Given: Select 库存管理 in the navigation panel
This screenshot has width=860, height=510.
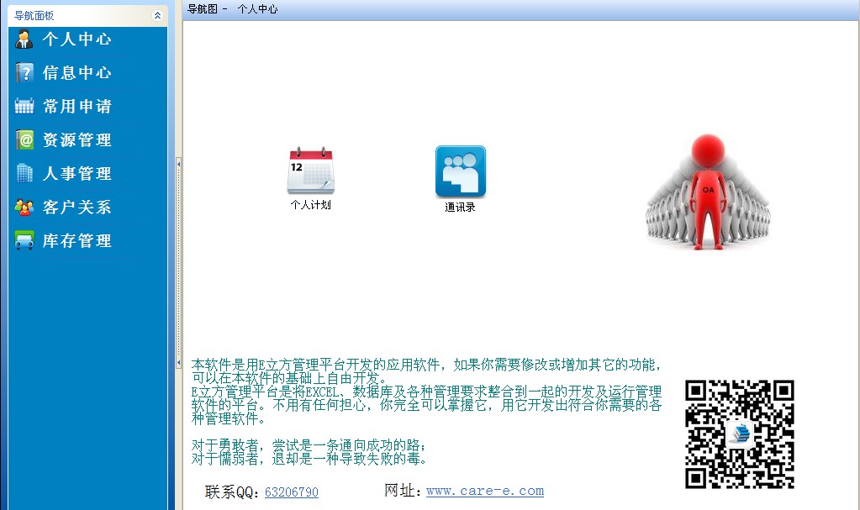Looking at the screenshot, I should tap(77, 241).
